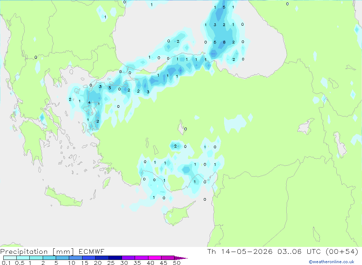This screenshot has width=362, height=265.
Task: Click the 40–45 mm magenta legend swatch
Action: pyautogui.click(x=155, y=258)
